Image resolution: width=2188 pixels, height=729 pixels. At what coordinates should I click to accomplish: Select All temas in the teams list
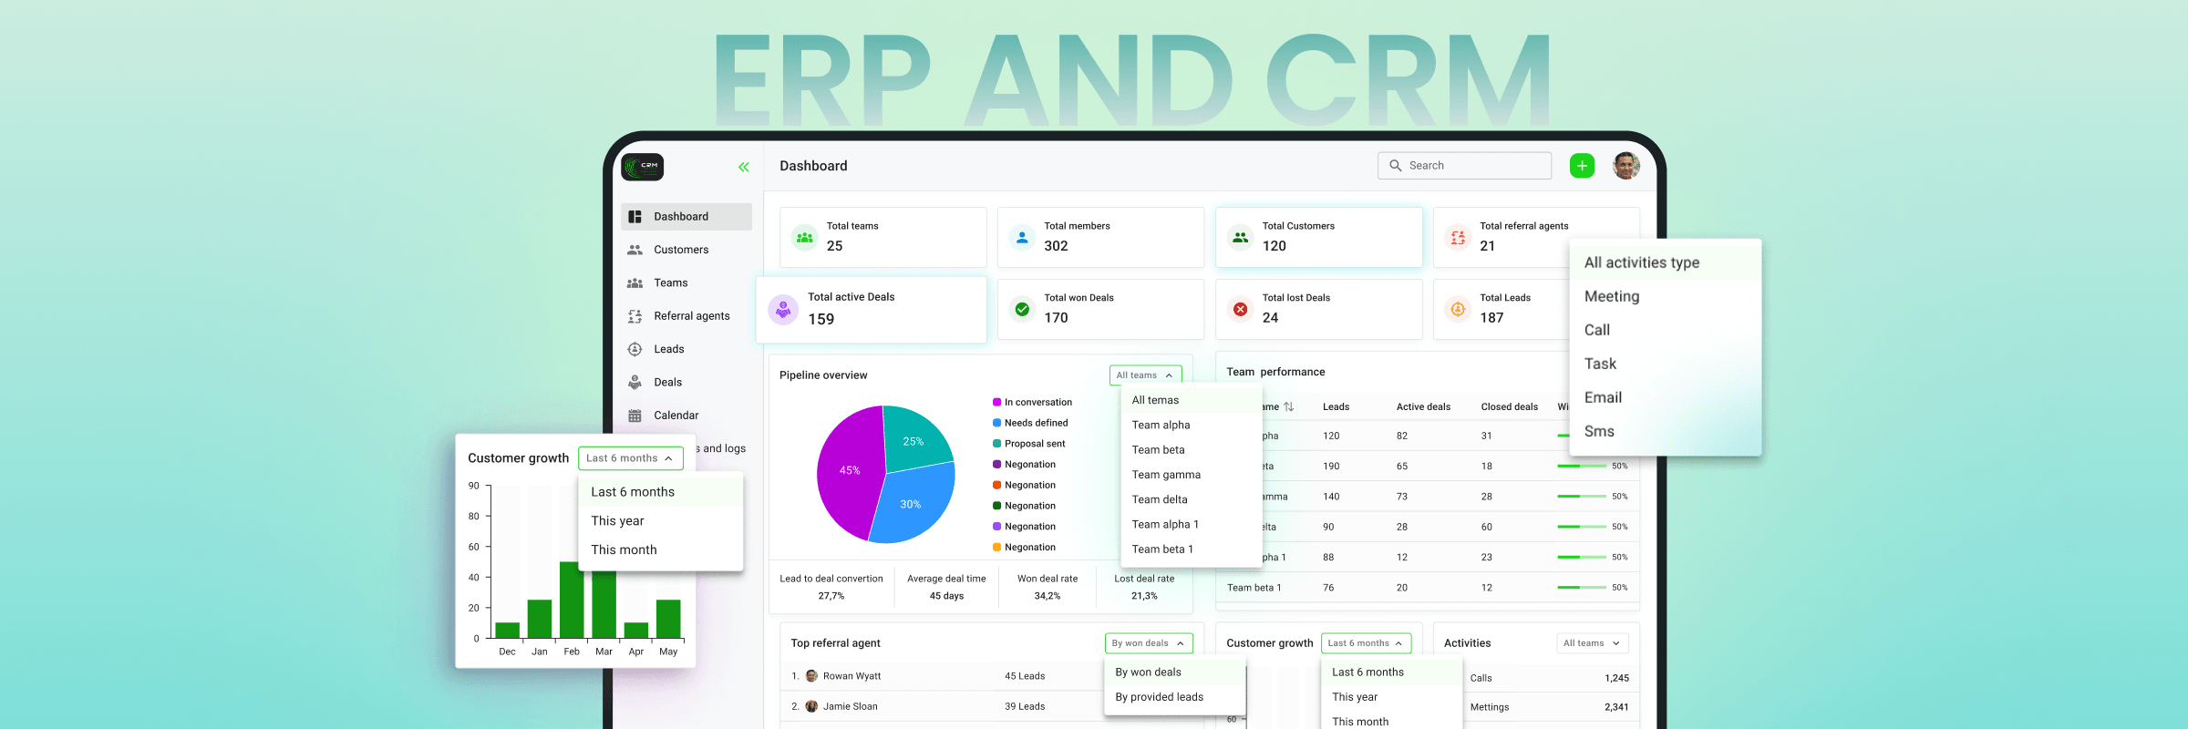tap(1191, 400)
